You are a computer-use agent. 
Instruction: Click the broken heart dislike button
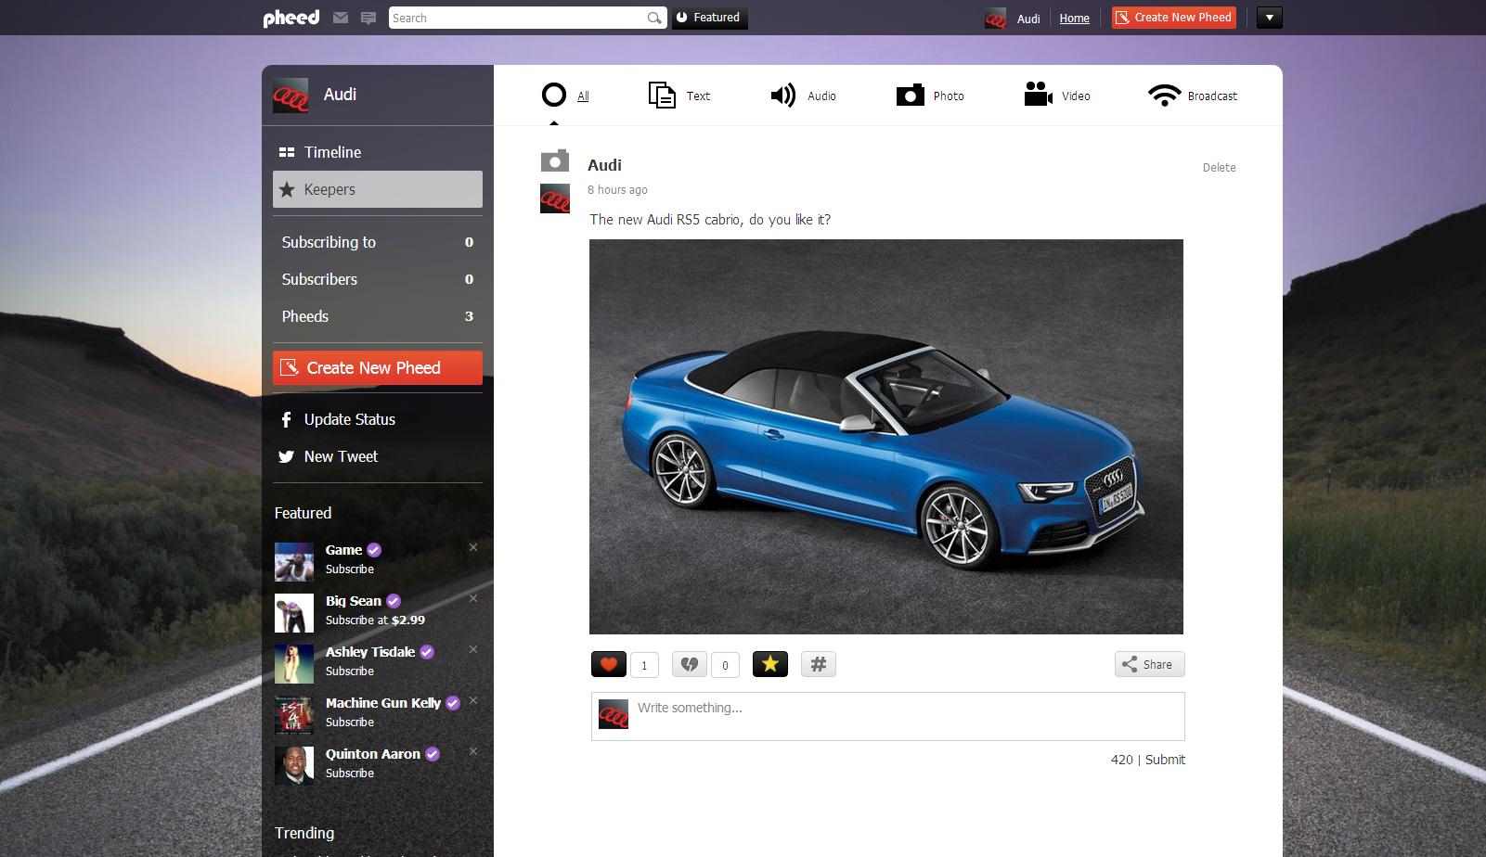click(x=689, y=664)
